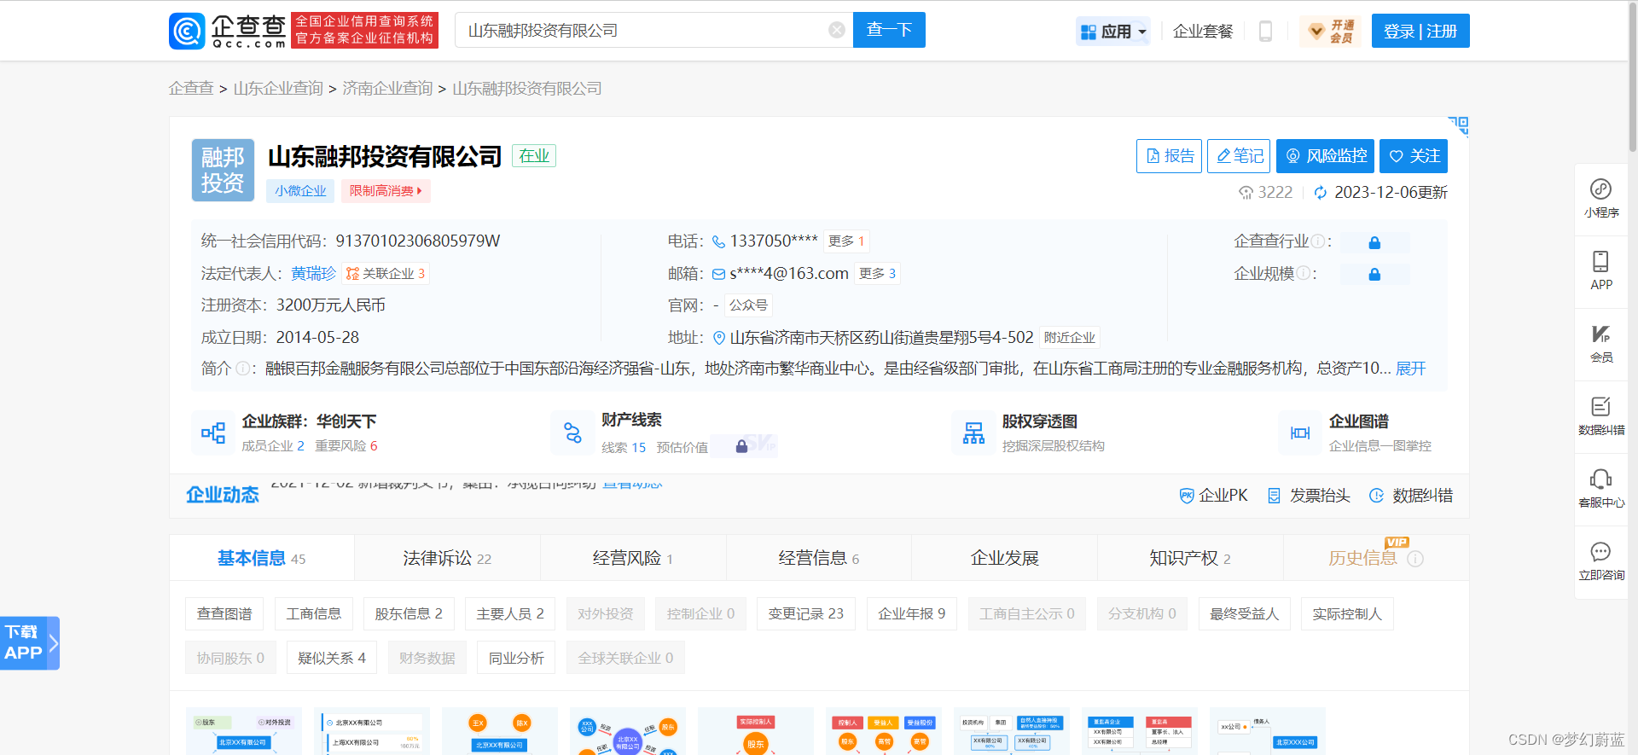Switch to the 知识产权 tab
The image size is (1638, 755).
[x=1190, y=558]
